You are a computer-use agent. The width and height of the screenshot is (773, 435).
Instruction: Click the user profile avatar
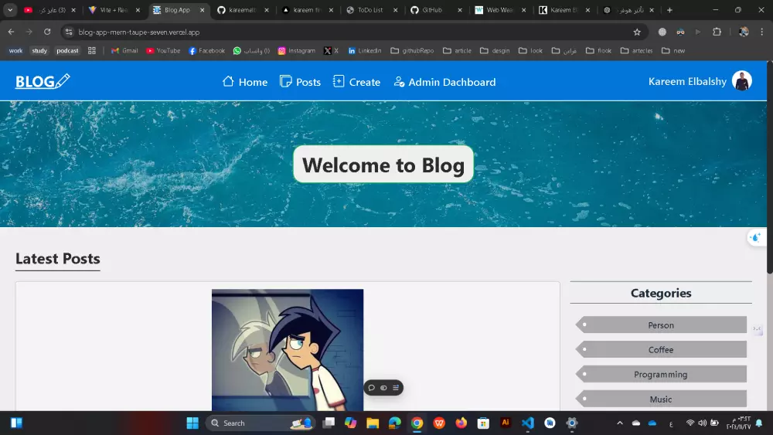(741, 81)
